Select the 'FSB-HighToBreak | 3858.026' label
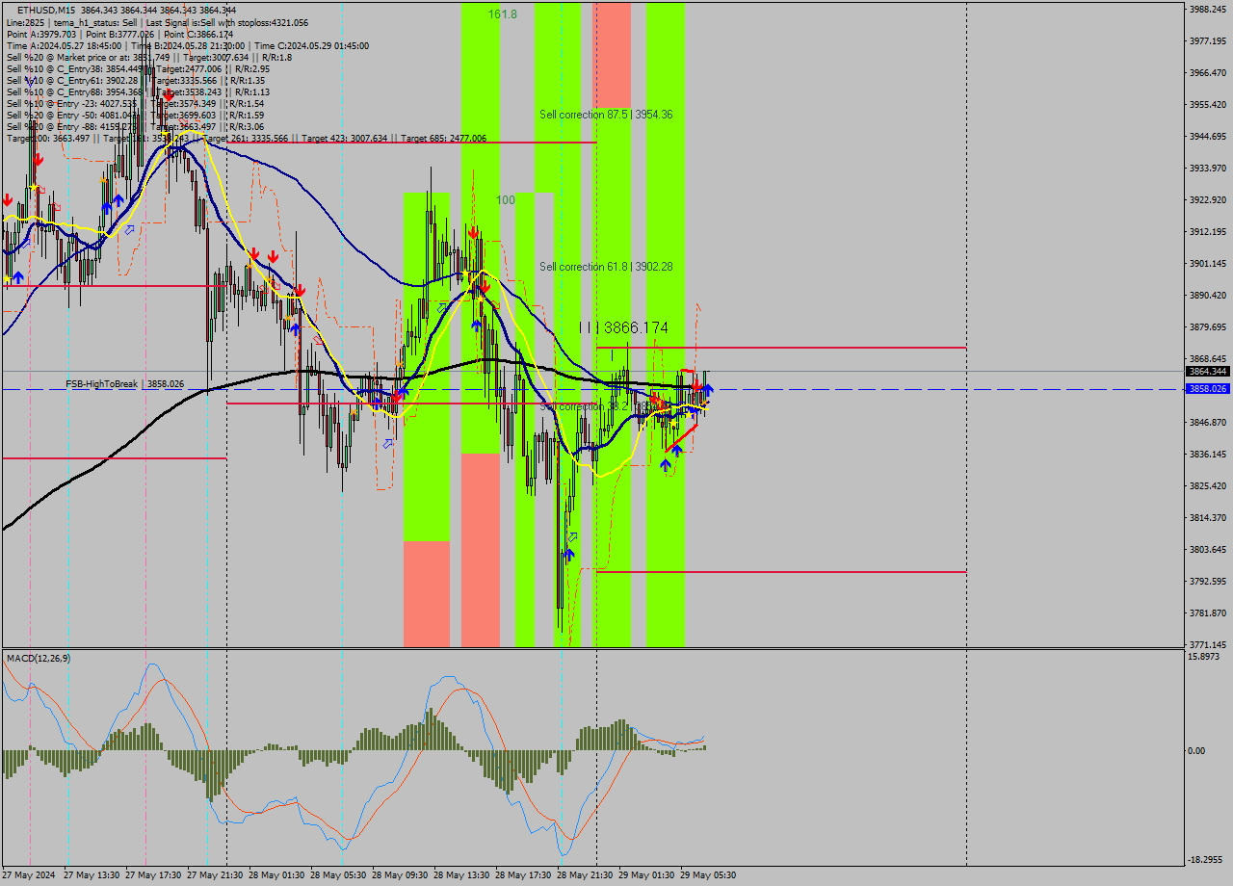 (124, 384)
